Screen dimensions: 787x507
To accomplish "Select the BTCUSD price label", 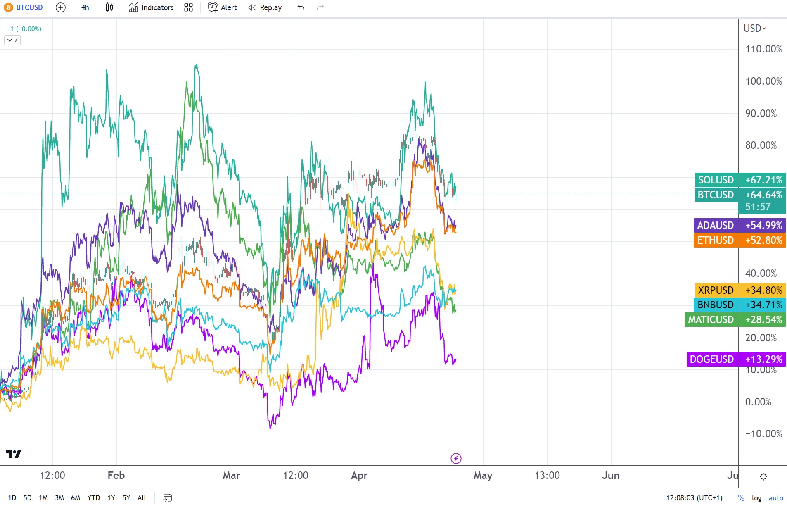I will click(716, 195).
